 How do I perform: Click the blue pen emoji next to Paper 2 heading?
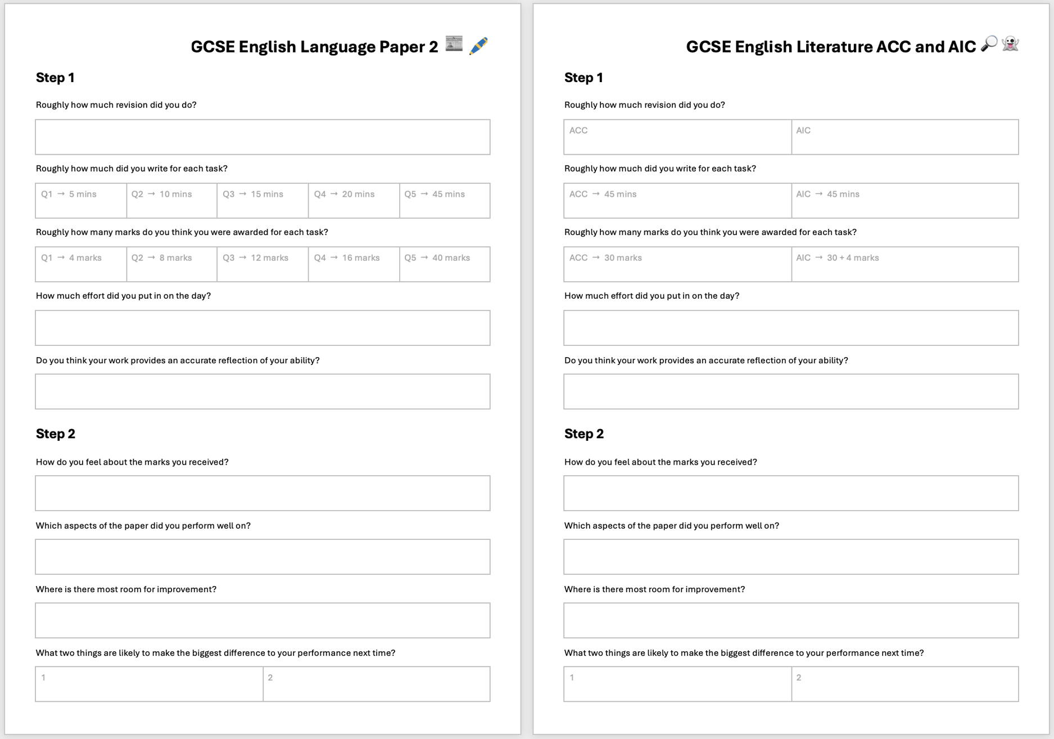click(479, 46)
